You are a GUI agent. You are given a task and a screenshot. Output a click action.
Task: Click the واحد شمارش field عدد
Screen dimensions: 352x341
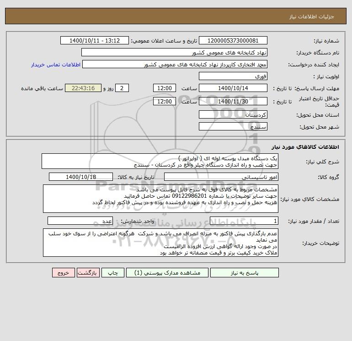coord(80,221)
